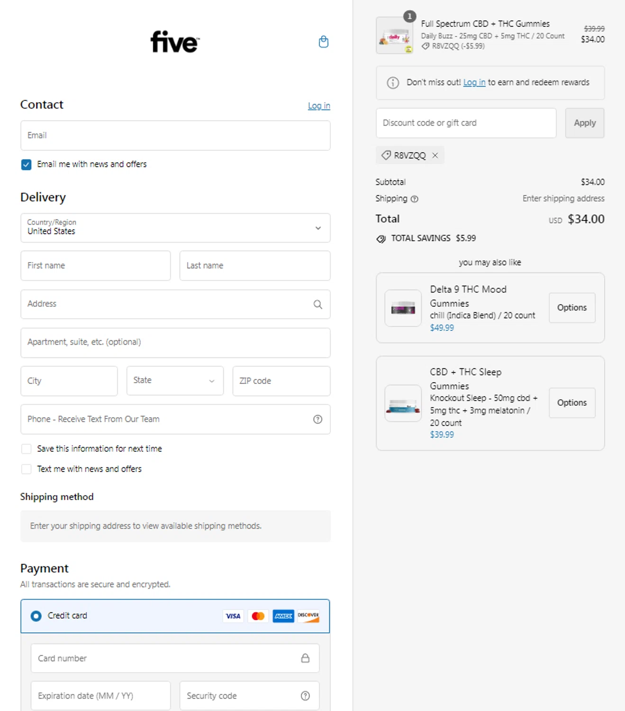Select the Credit card payment option
This screenshot has width=625, height=711.
36,616
